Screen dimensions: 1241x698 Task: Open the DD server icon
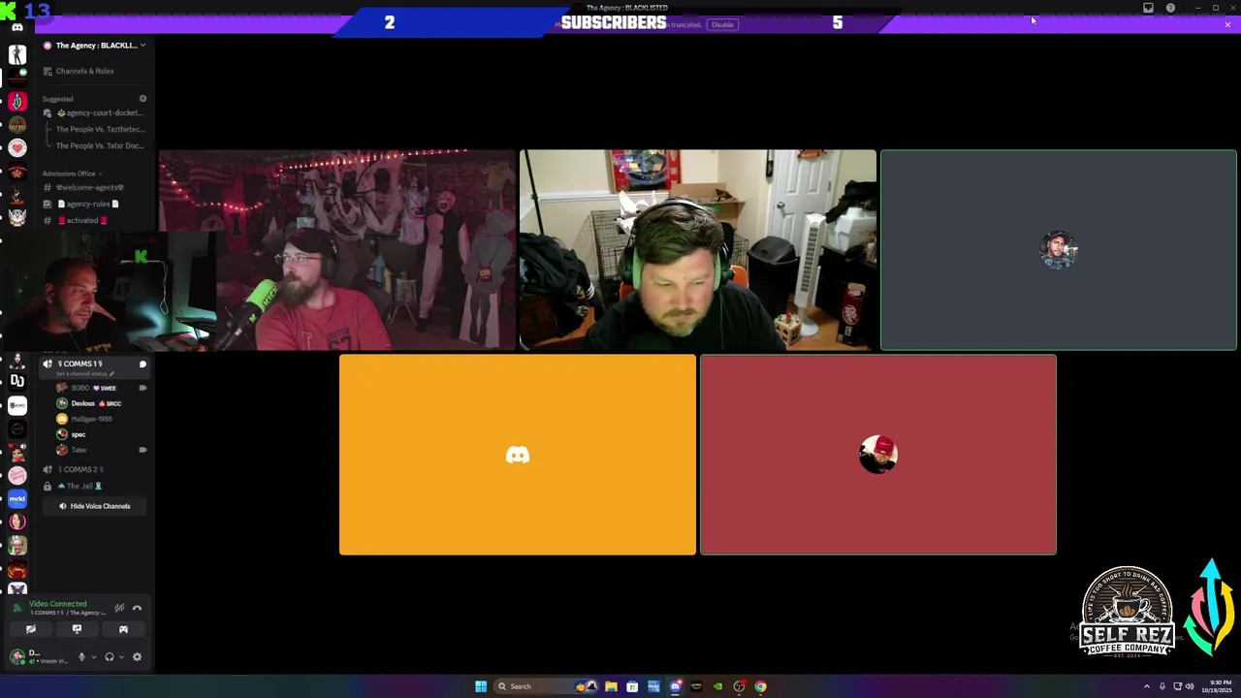pyautogui.click(x=17, y=382)
